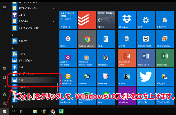Open the Kindle tile

[127, 77]
